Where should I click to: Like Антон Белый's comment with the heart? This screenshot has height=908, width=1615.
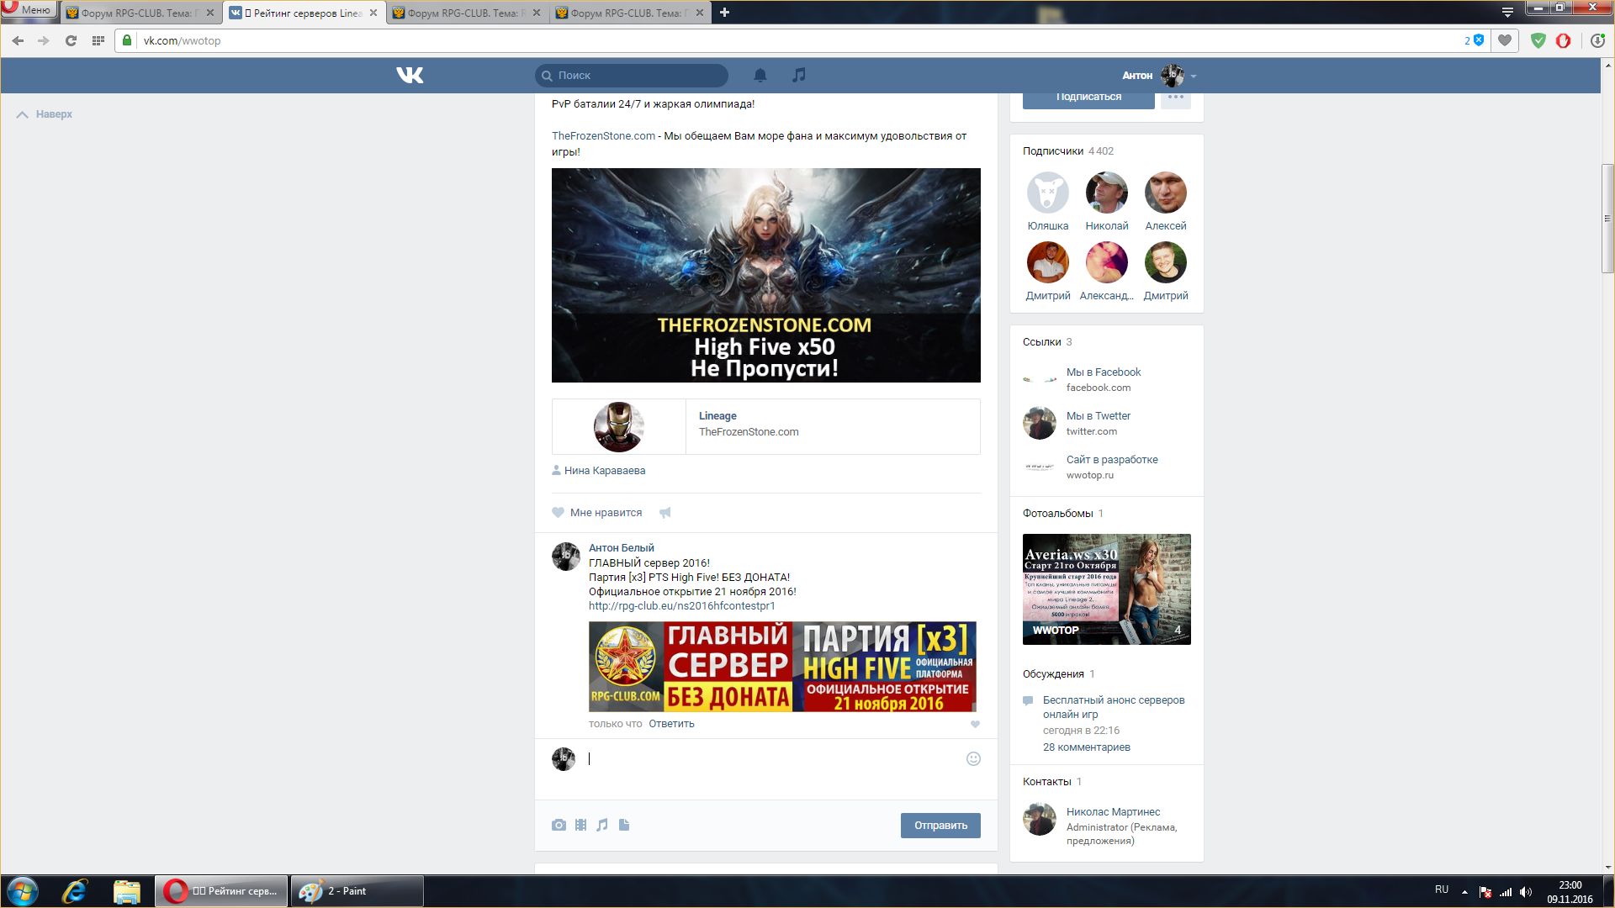(975, 725)
